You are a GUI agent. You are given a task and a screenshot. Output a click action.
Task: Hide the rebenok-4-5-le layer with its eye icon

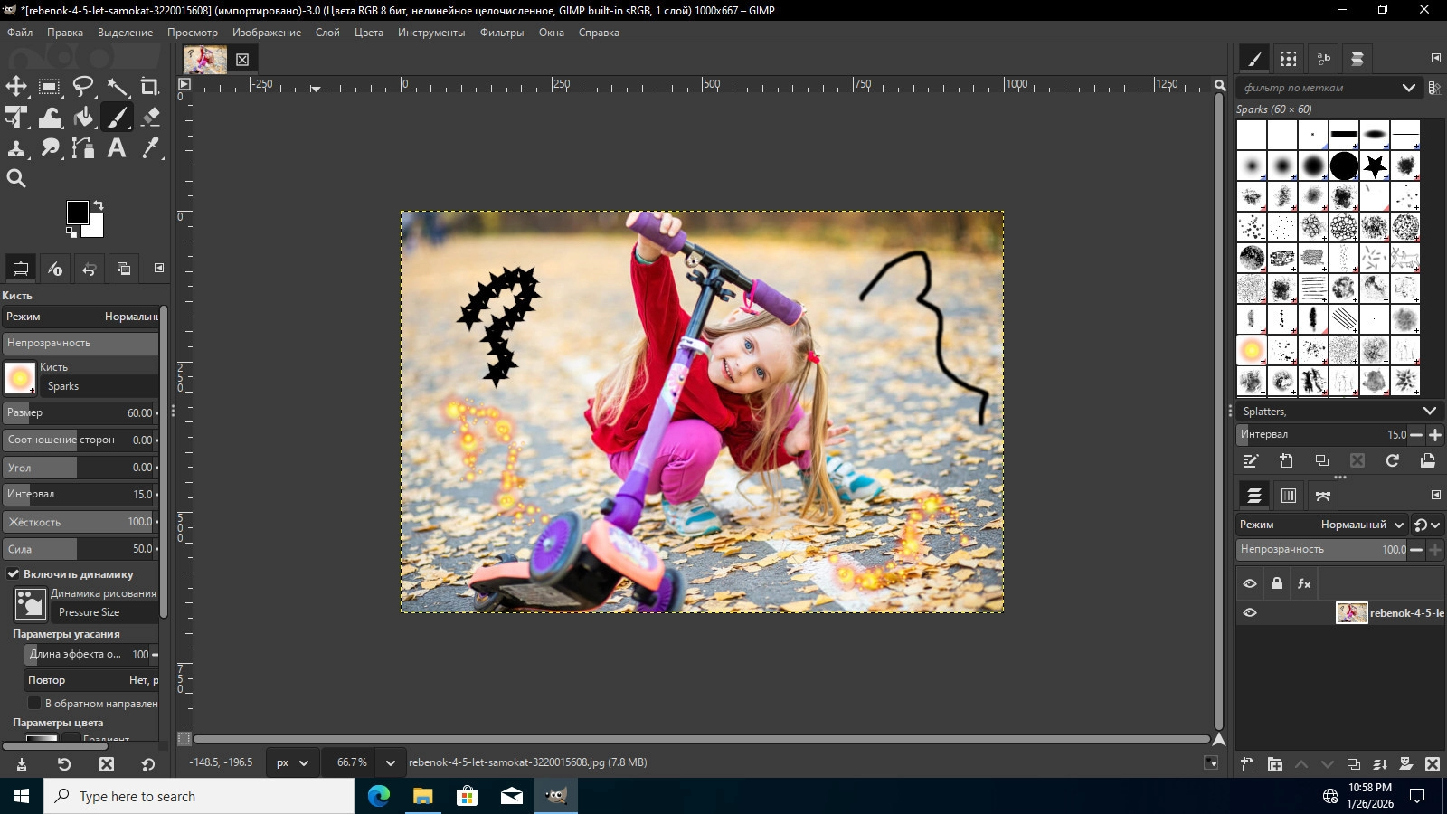[1250, 613]
